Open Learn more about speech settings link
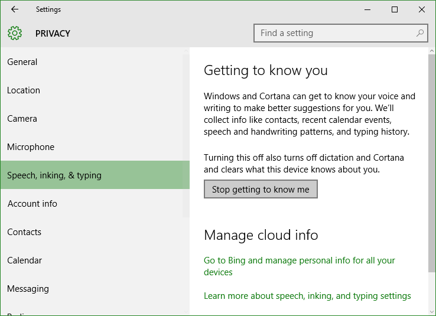The width and height of the screenshot is (436, 316). pyautogui.click(x=307, y=296)
